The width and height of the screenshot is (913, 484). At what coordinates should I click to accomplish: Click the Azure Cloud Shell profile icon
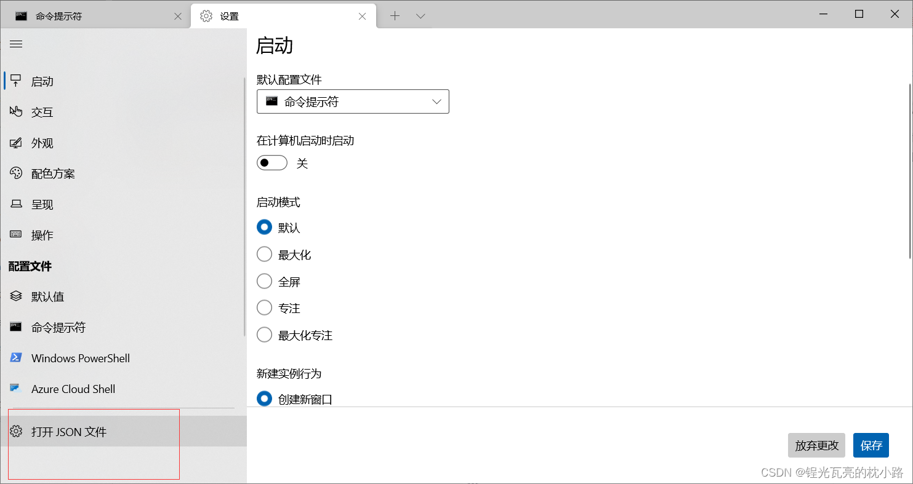16,389
